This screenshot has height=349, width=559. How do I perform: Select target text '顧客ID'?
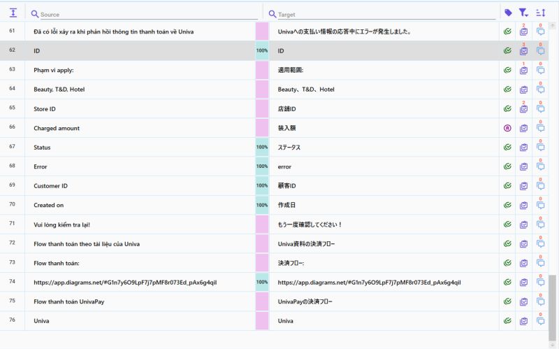tap(286, 186)
